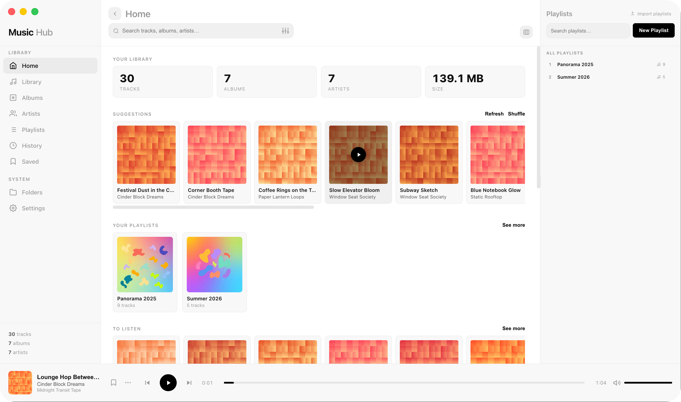Skip to next track
Screen dimensions: 681x402
189,383
